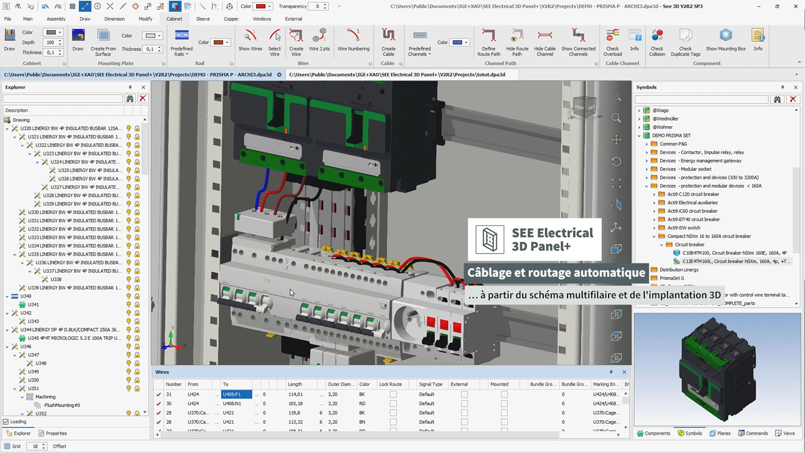The height and width of the screenshot is (453, 805).
Task: Open the Commands panel tab
Action: coord(753,433)
